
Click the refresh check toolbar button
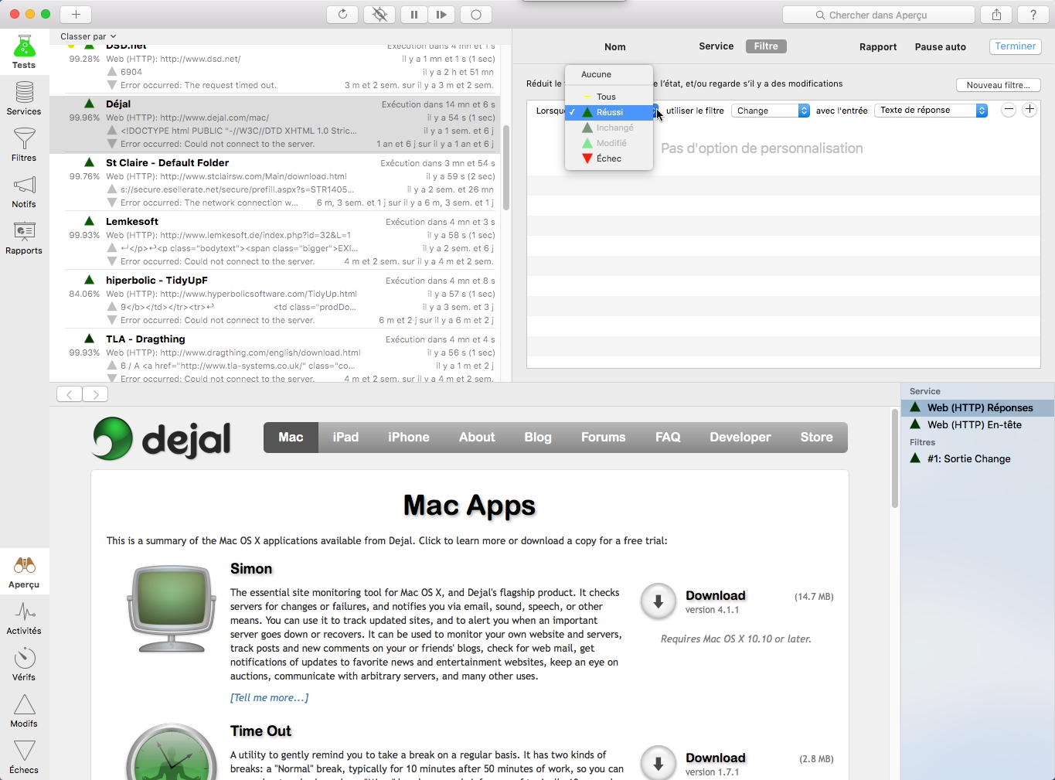click(x=342, y=14)
